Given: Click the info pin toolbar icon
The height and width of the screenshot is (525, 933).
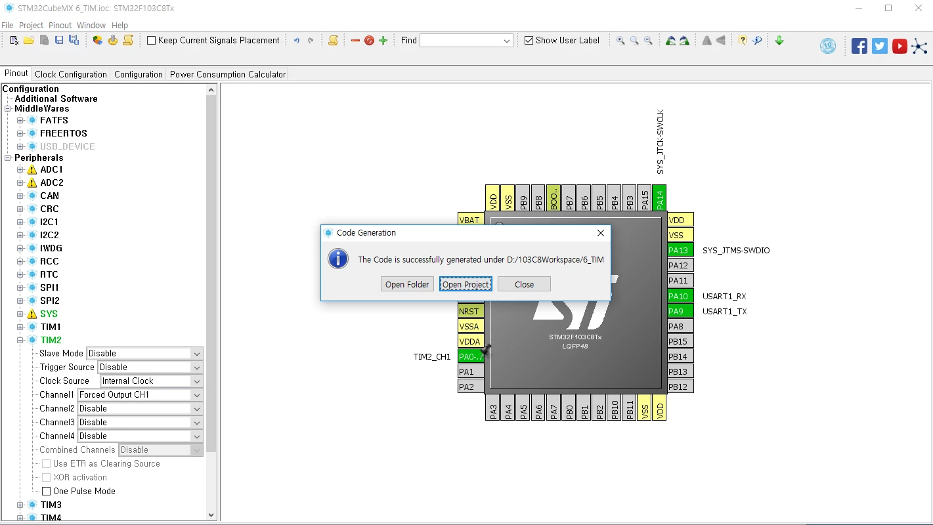Looking at the screenshot, I should pyautogui.click(x=757, y=41).
